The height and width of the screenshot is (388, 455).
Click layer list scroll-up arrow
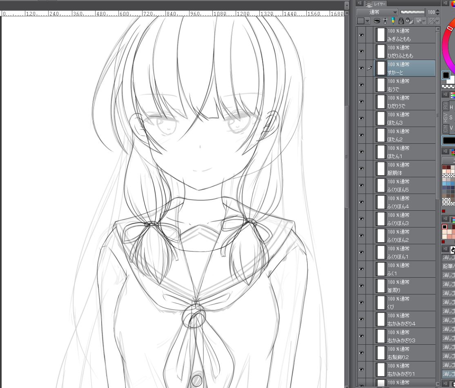[438, 29]
